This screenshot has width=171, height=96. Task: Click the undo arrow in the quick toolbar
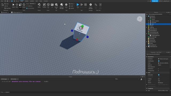[x=17, y=1]
